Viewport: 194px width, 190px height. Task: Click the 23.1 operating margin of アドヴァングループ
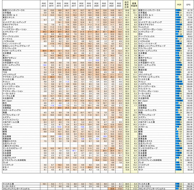tap(134, 115)
